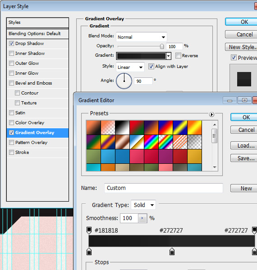Enable the Bevel and Emboss checkbox
Image resolution: width=257 pixels, height=270 pixels.
point(11,83)
